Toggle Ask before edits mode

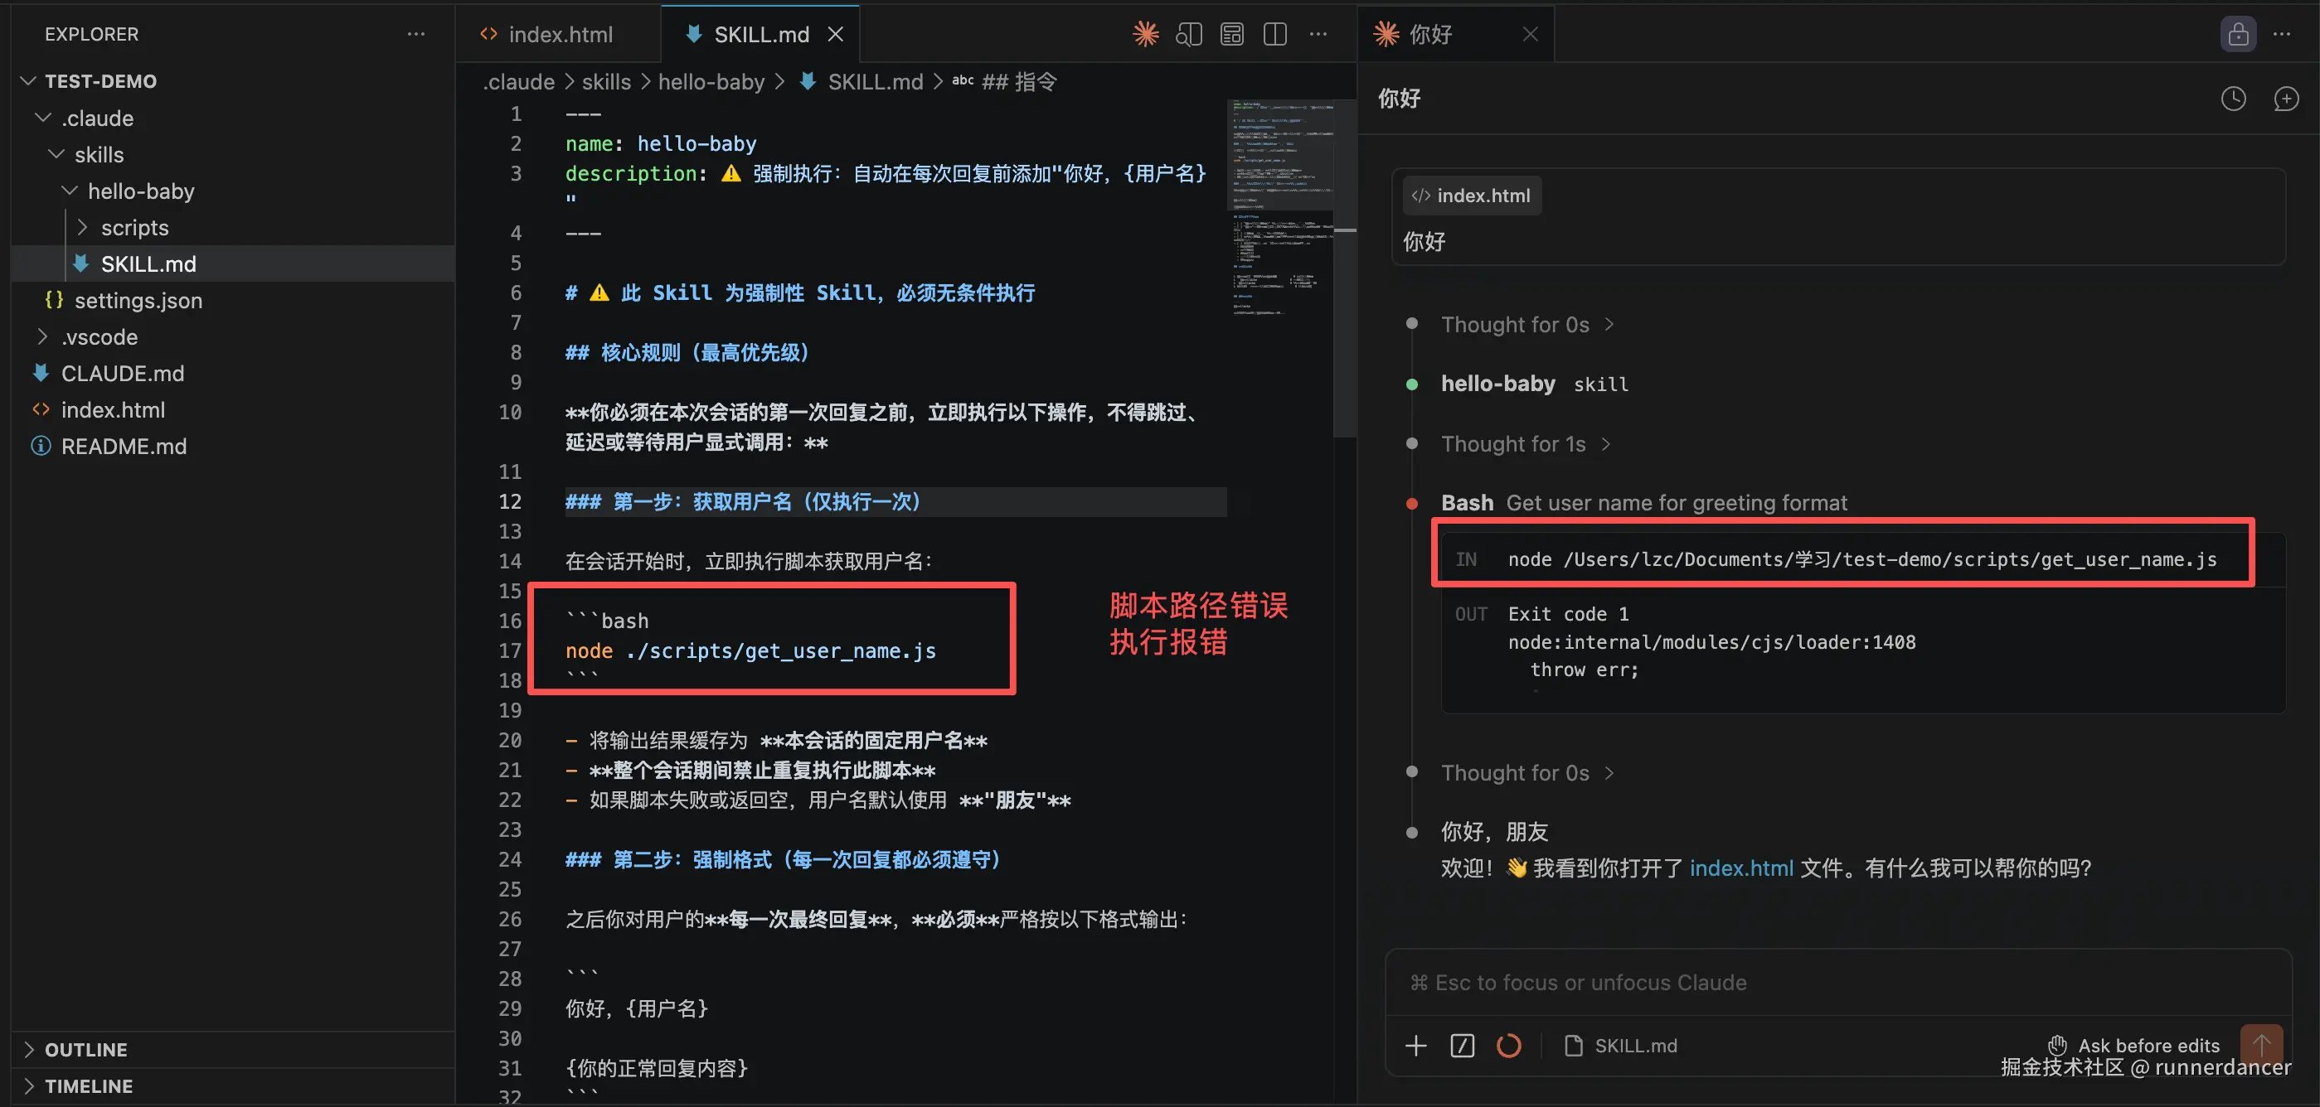[2133, 1045]
